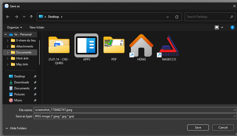Screen dimensions: 237x136
Task: Select the 25.01.14 - CNS - QHRG folder
Action: (x=59, y=45)
